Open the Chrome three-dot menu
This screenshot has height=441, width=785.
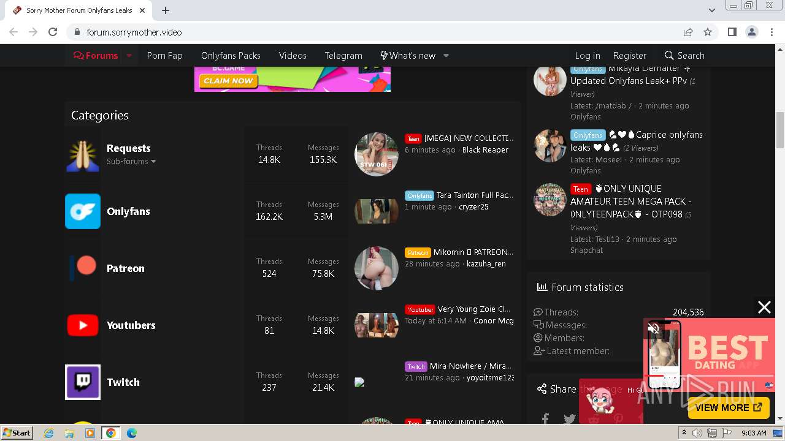click(x=772, y=32)
